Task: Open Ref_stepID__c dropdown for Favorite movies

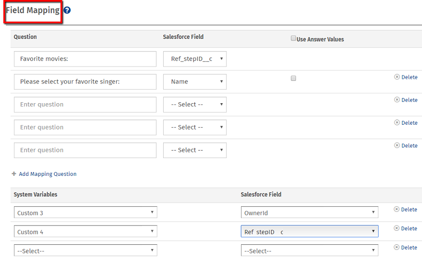Action: [195, 59]
